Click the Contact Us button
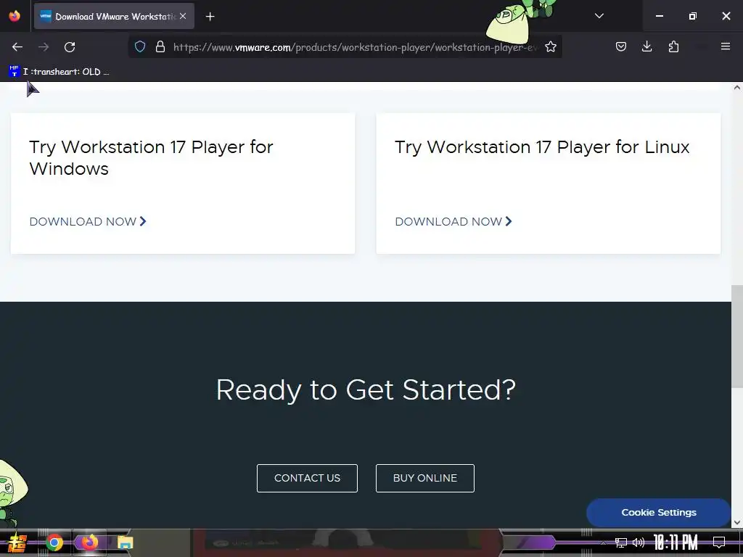The image size is (743, 557). 307,478
